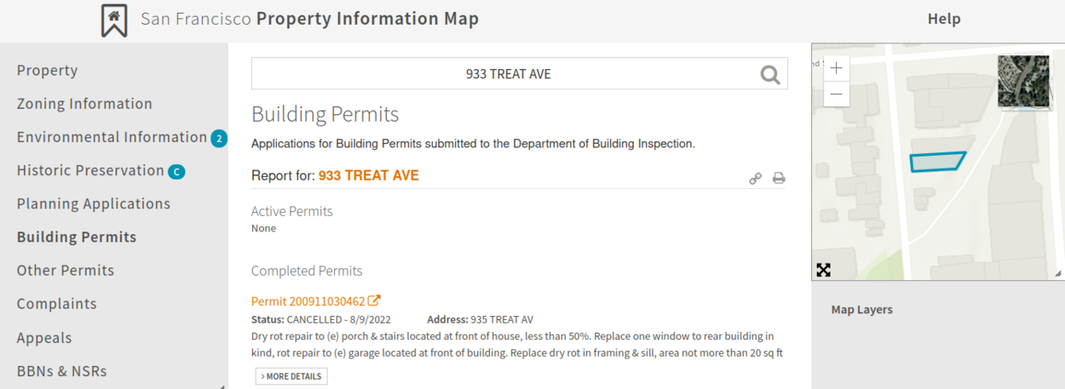Select Complaints in the sidebar
Viewport: 1065px width, 389px height.
(x=57, y=304)
